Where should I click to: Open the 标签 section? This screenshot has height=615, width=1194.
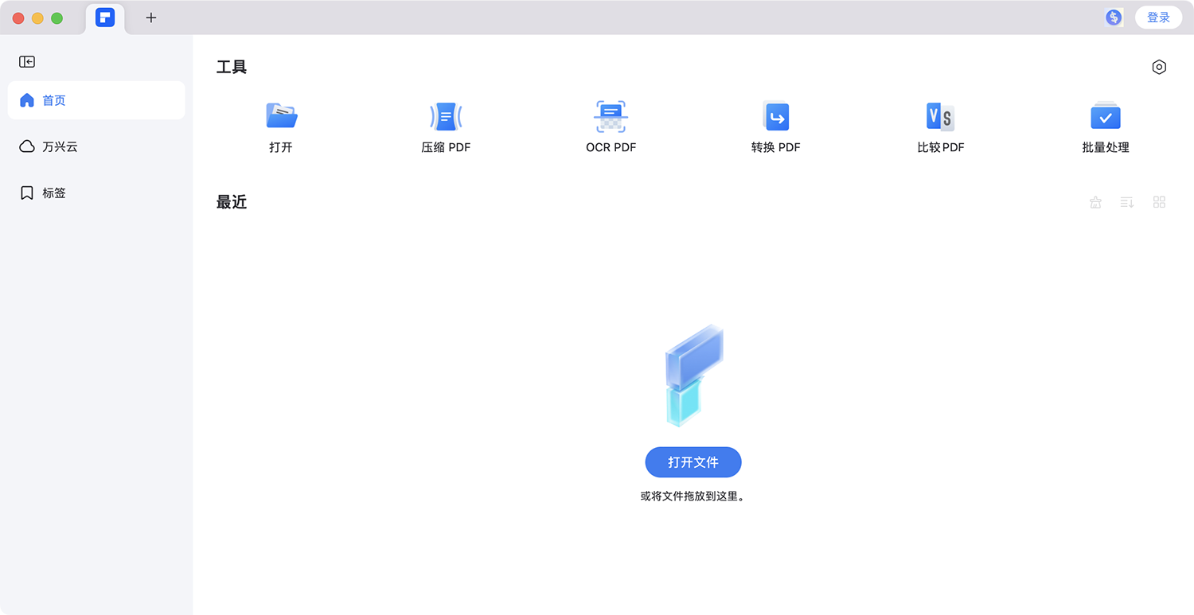pos(53,193)
